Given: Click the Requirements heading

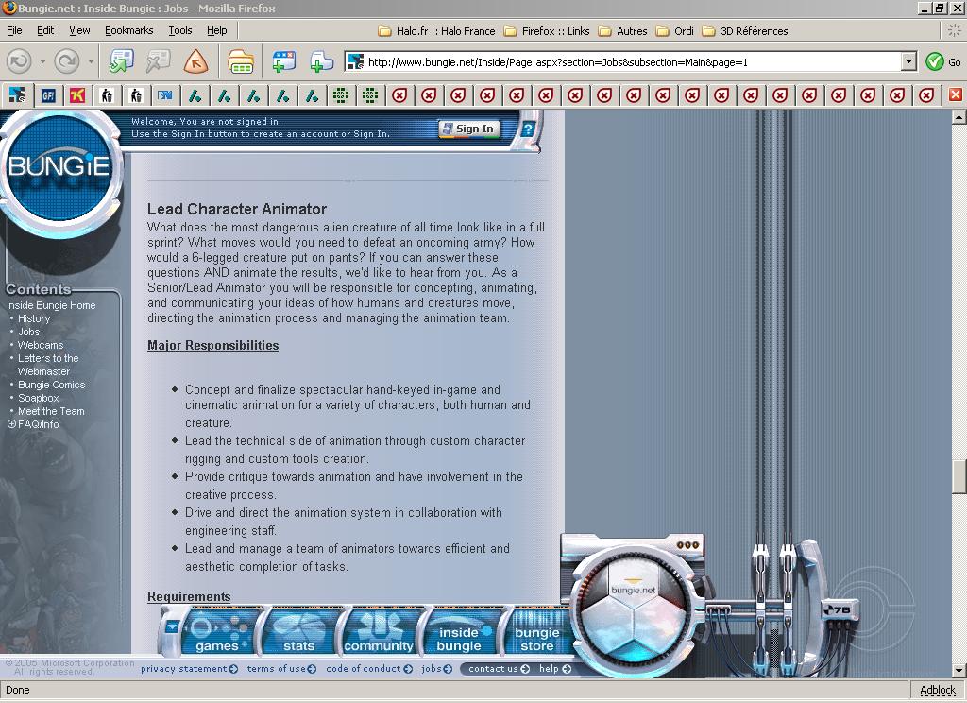Looking at the screenshot, I should (189, 597).
